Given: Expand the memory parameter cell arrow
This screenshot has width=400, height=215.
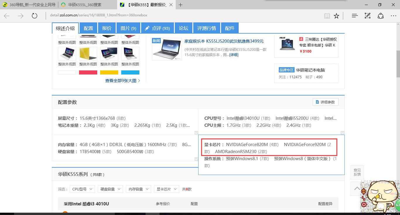Looking at the screenshot, I should [196, 159].
